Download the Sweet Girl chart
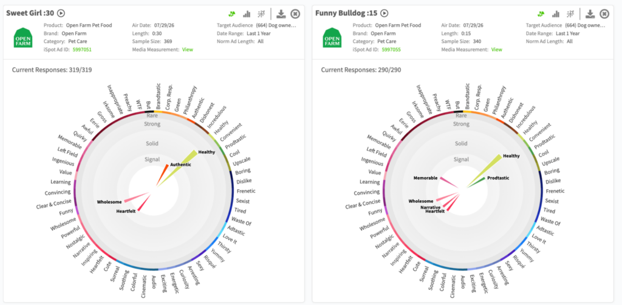 281,14
